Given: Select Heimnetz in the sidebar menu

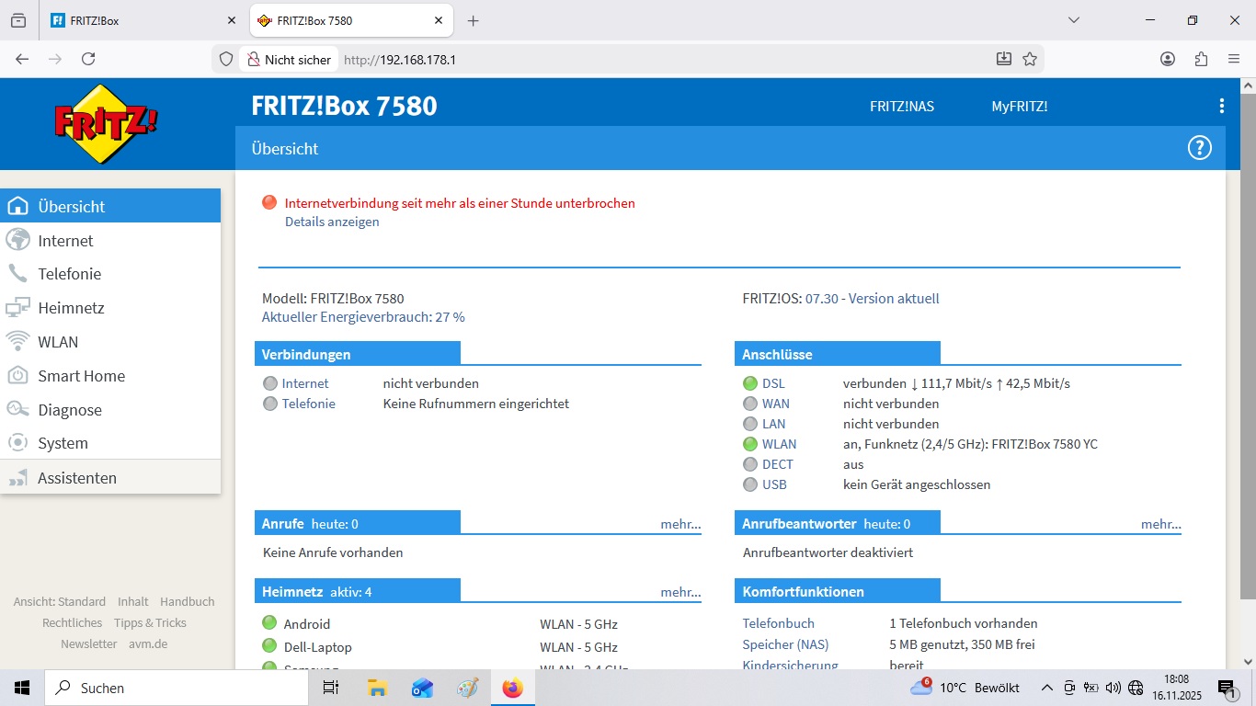Looking at the screenshot, I should click(x=110, y=308).
